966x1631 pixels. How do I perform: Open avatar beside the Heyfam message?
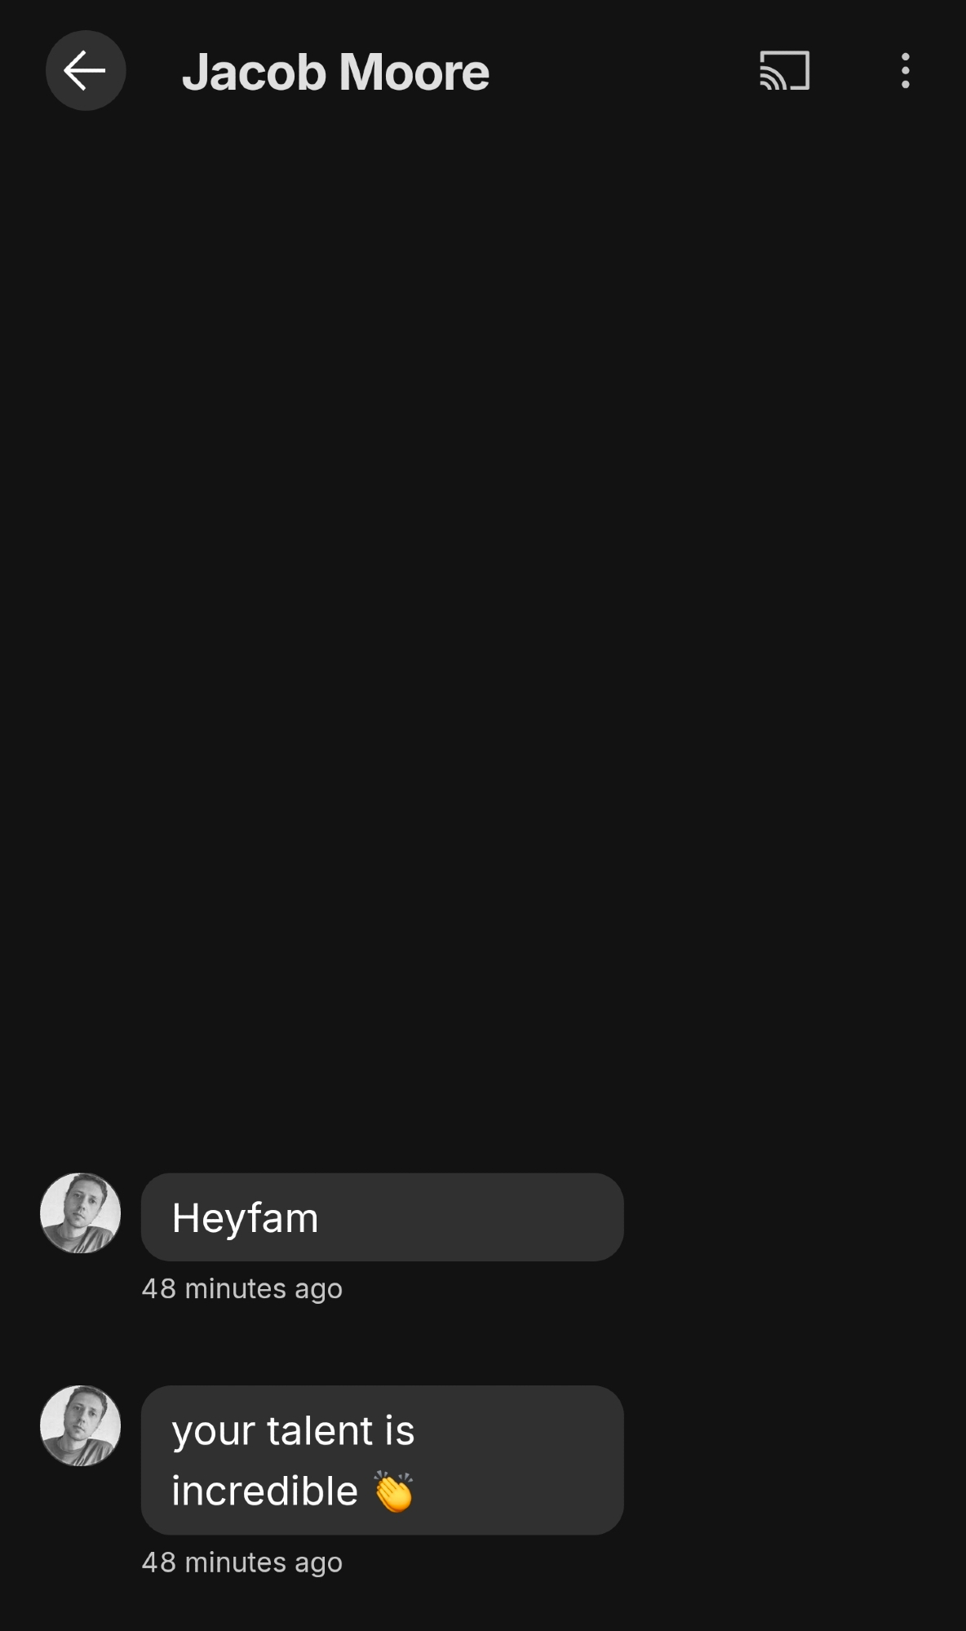coord(81,1213)
